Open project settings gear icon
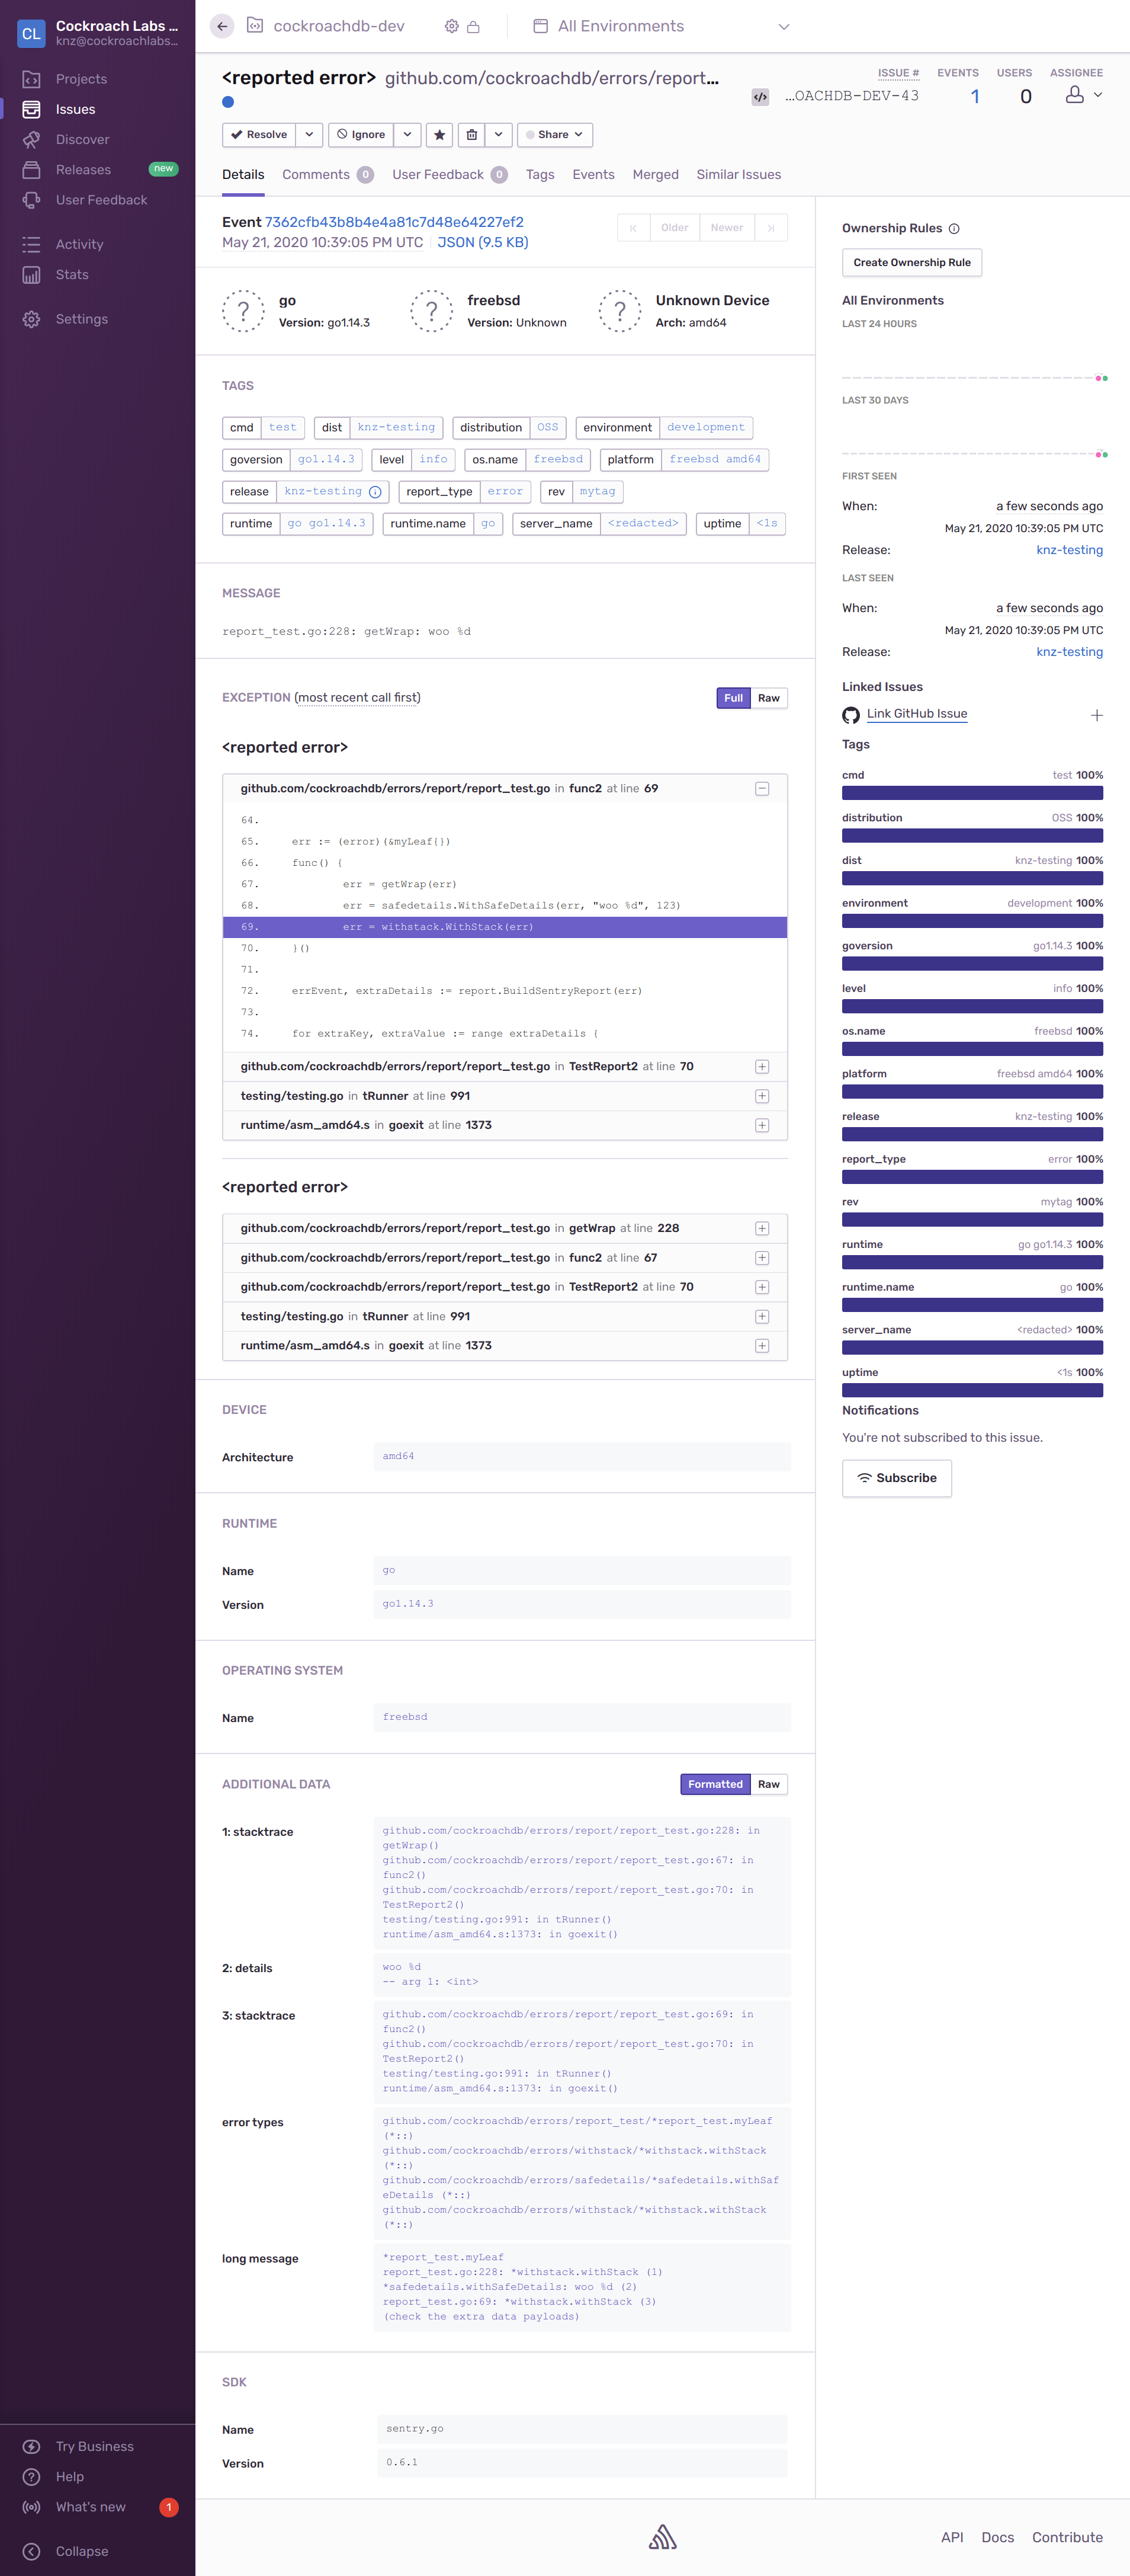 click(452, 27)
